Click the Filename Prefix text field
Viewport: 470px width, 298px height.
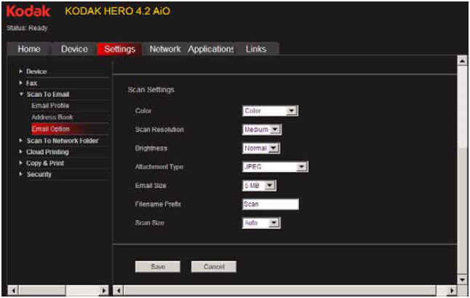click(x=270, y=205)
